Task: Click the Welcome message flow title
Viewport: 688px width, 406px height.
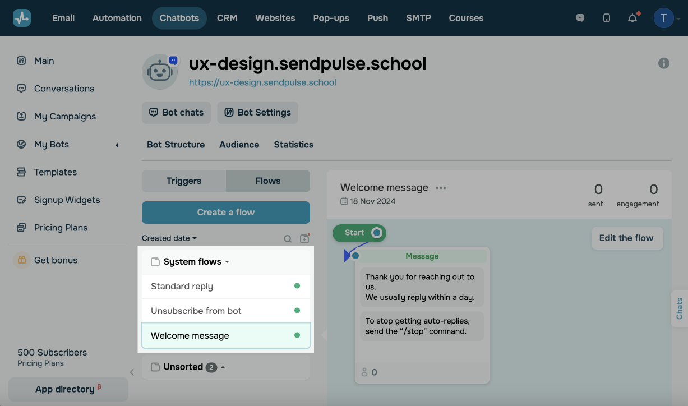Action: coord(384,188)
